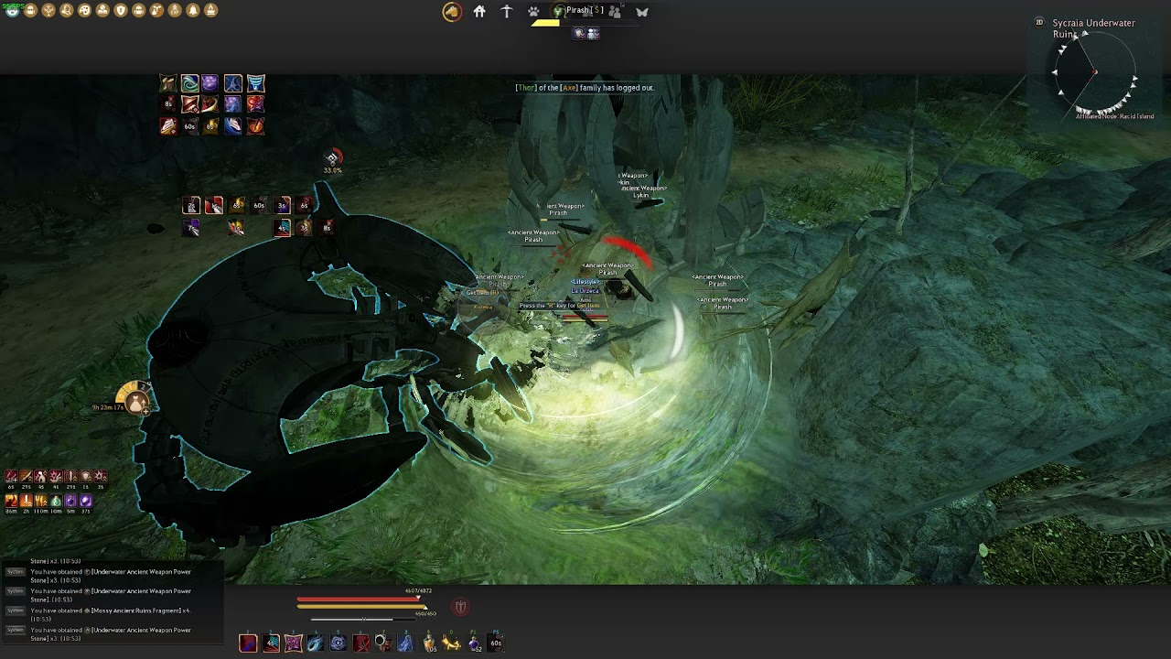Click the bell notification icon in the top-left menu

click(x=193, y=10)
